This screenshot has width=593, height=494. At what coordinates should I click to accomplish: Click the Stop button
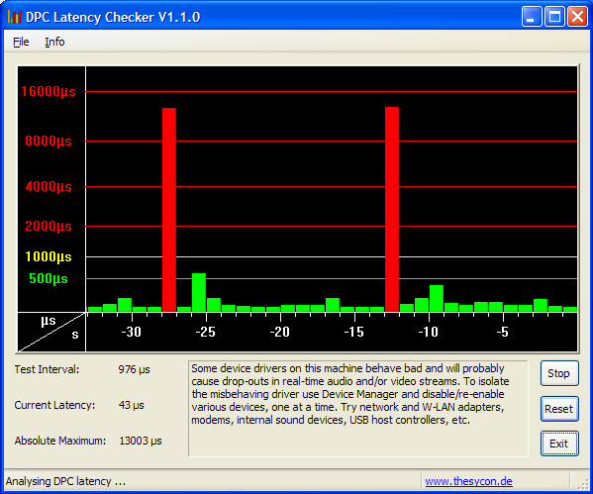click(559, 373)
